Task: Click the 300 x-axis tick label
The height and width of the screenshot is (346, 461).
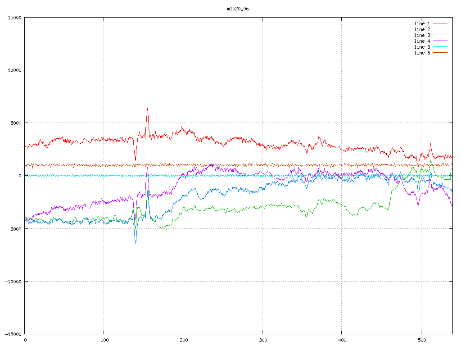Action: (262, 340)
